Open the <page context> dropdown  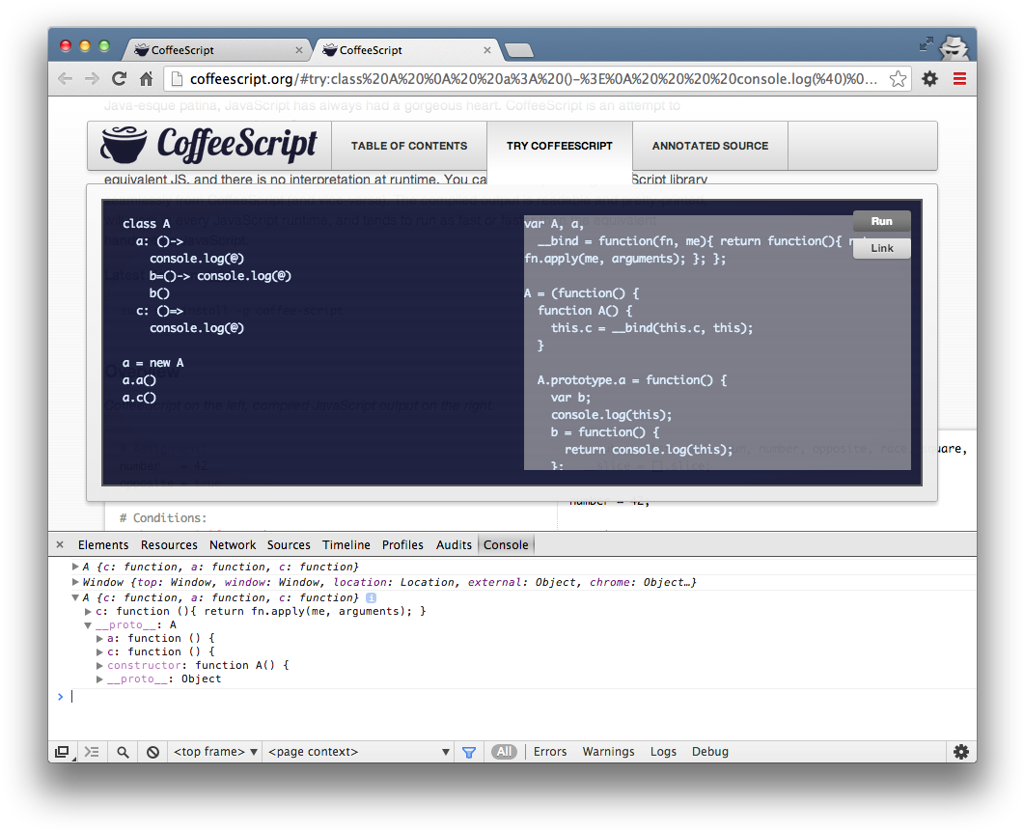coord(358,752)
